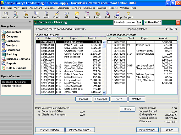Open the Banking navigator
The width and height of the screenshot is (181, 135).
9,54
